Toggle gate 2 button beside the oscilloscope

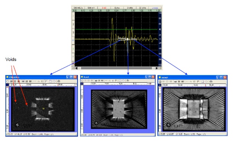(x=73, y=24)
